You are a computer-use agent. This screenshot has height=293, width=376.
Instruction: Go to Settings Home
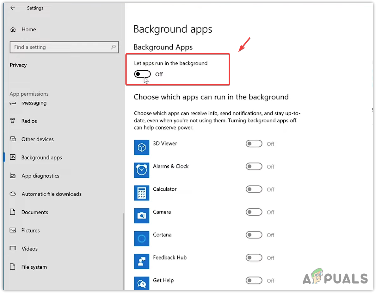tap(28, 29)
